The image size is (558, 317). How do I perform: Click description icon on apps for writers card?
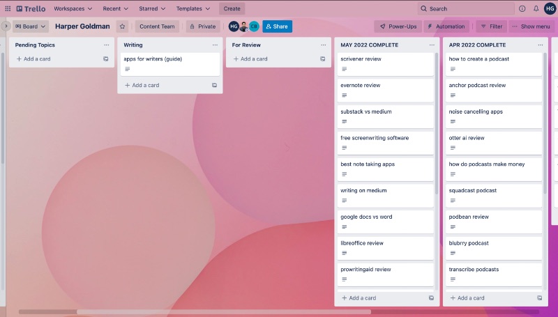128,69
